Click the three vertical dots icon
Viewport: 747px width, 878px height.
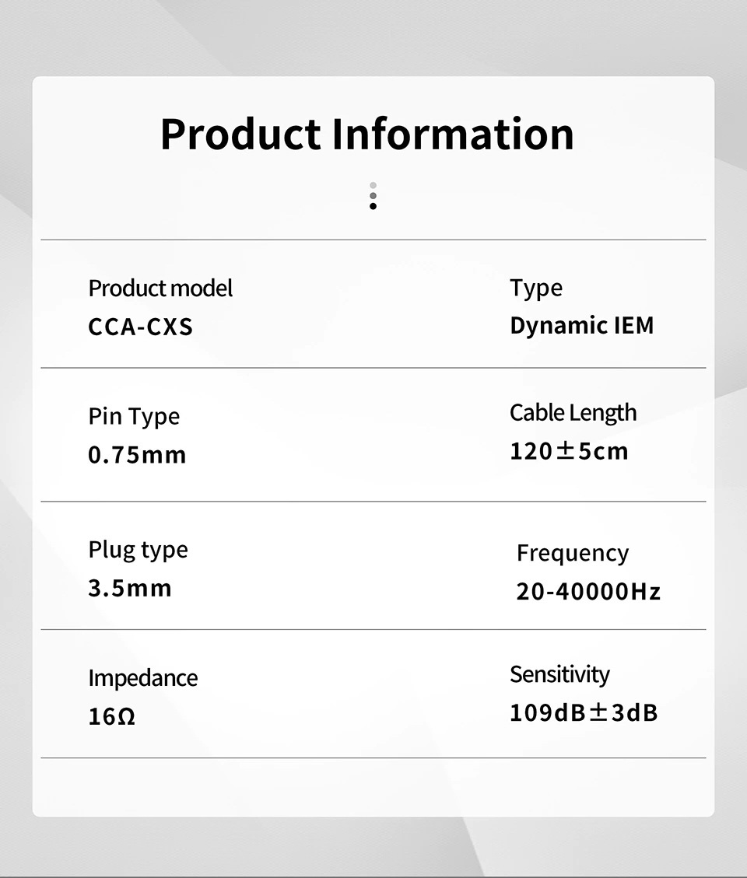pyautogui.click(x=373, y=196)
